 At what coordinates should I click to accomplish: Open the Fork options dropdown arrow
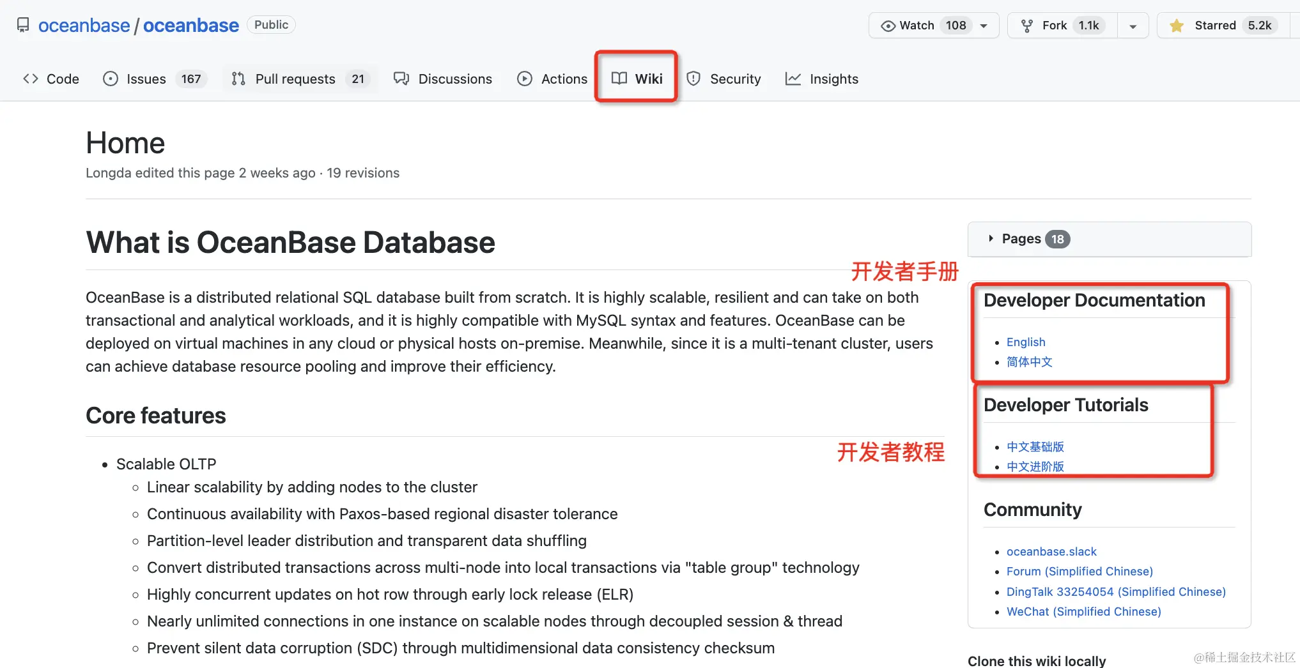click(x=1133, y=26)
